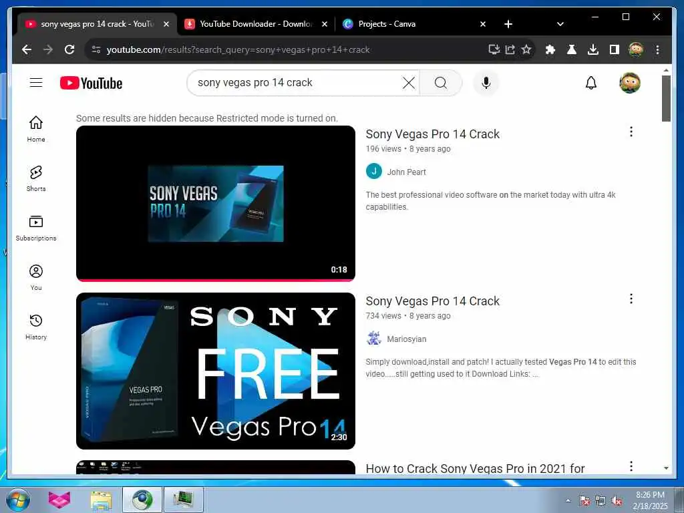684x513 pixels.
Task: Open Chrome three-dot menu
Action: (657, 49)
